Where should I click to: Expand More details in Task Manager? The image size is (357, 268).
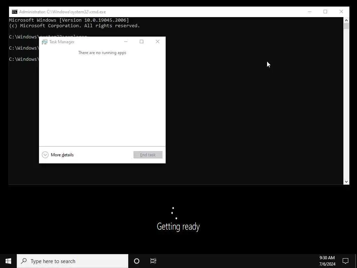(x=58, y=155)
